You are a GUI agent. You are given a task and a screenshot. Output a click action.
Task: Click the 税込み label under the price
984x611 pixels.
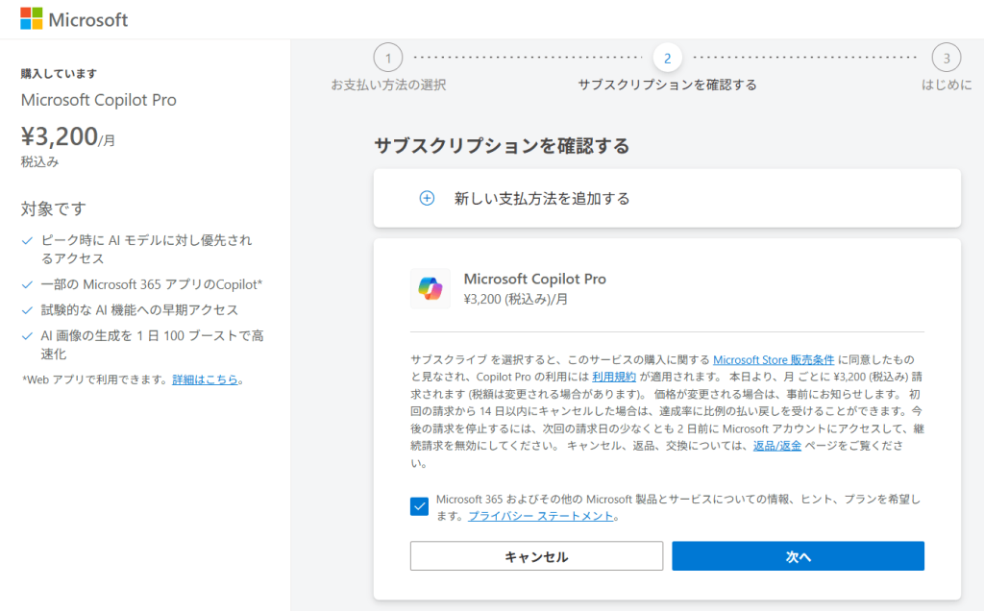(x=40, y=161)
